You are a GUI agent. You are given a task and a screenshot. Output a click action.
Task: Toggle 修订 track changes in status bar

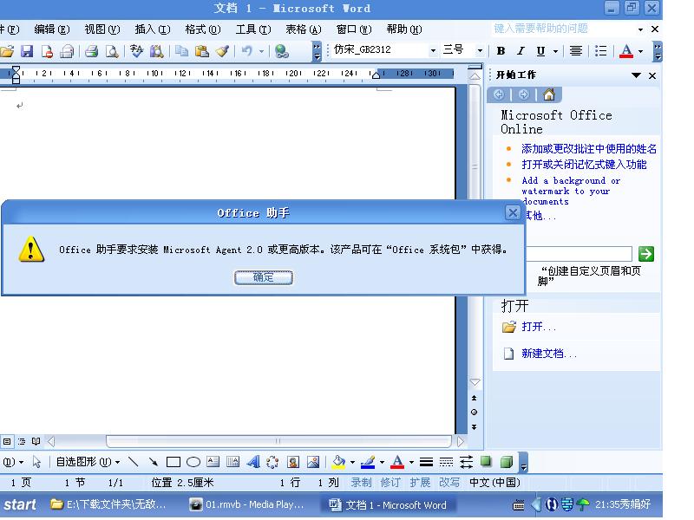point(390,483)
